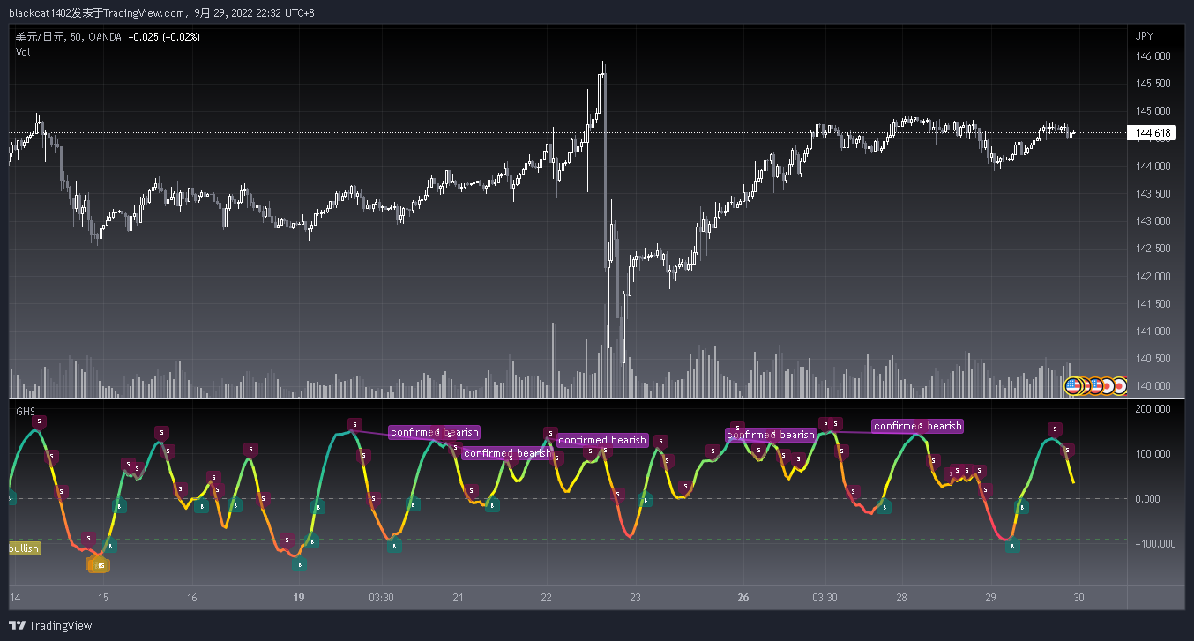Viewport: 1194px width, 641px height.
Task: Select the leftmost confirmed bearish label
Action: click(435, 432)
